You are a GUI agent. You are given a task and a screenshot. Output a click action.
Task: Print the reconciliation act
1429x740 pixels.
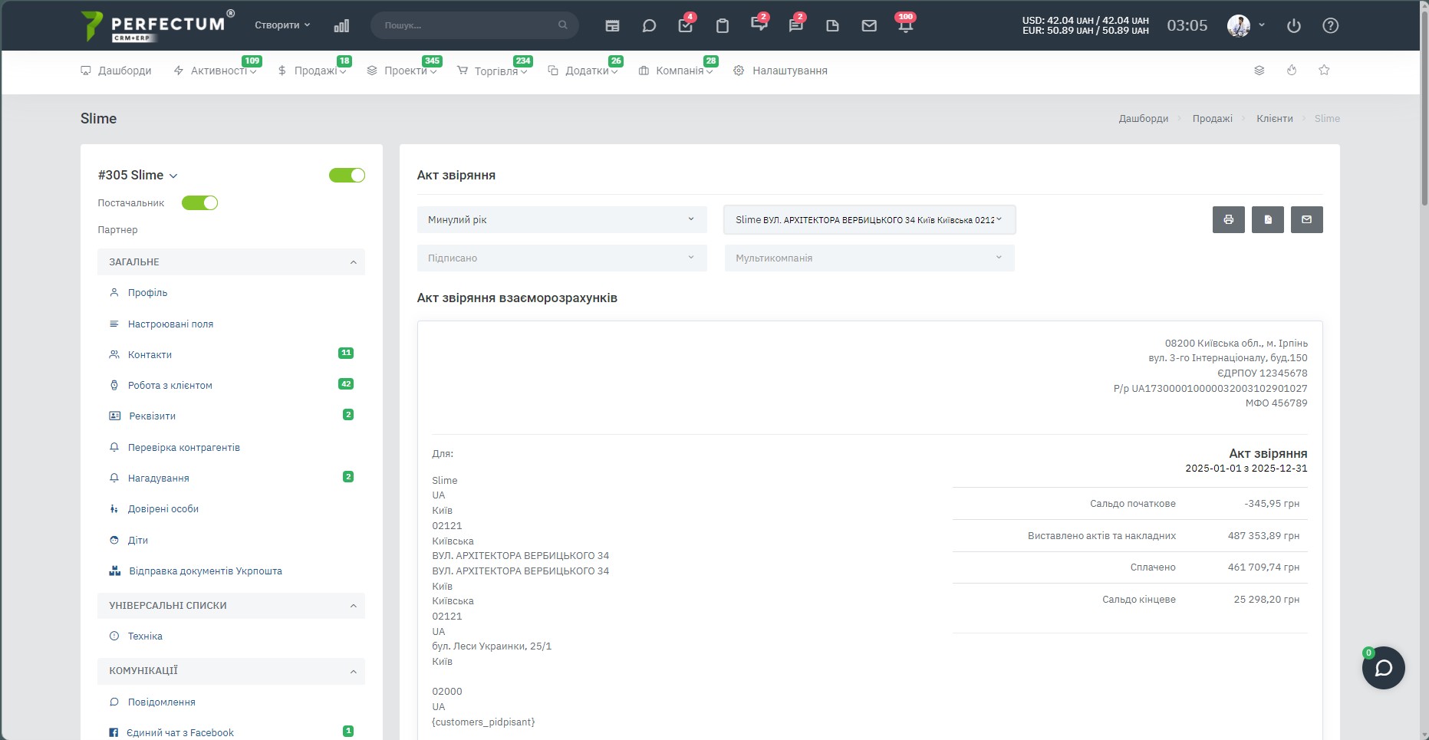(1229, 219)
